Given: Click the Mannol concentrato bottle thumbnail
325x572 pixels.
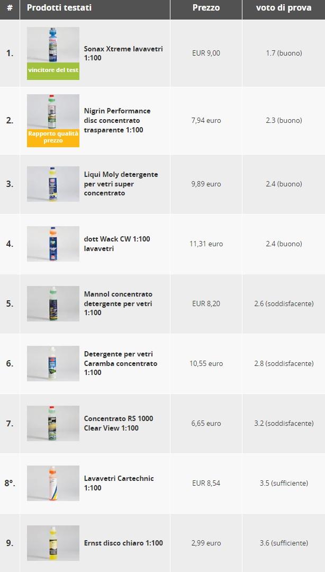Looking at the screenshot, I should [x=53, y=303].
